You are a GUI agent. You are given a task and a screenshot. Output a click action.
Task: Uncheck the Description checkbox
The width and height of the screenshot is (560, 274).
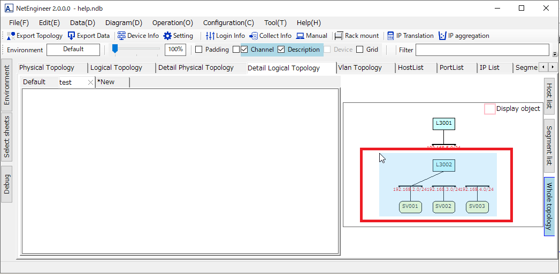tap(281, 50)
